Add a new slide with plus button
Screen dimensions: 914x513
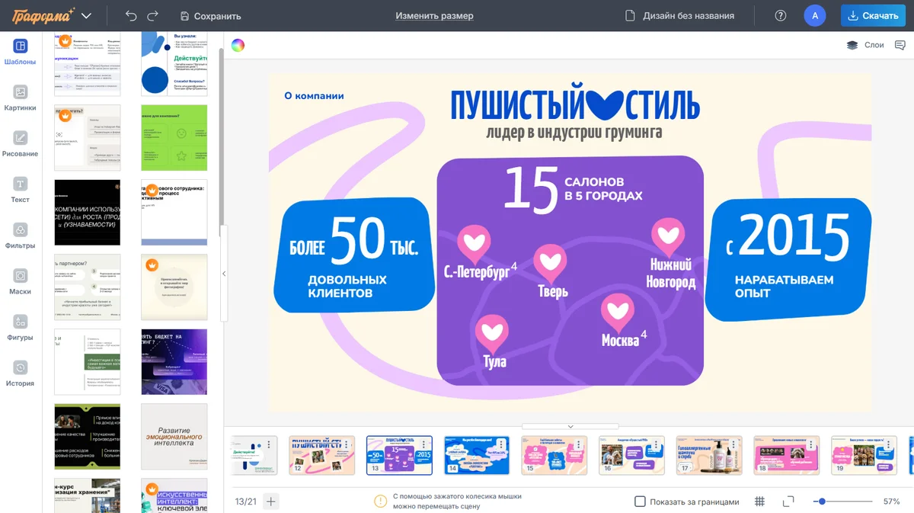pos(271,501)
